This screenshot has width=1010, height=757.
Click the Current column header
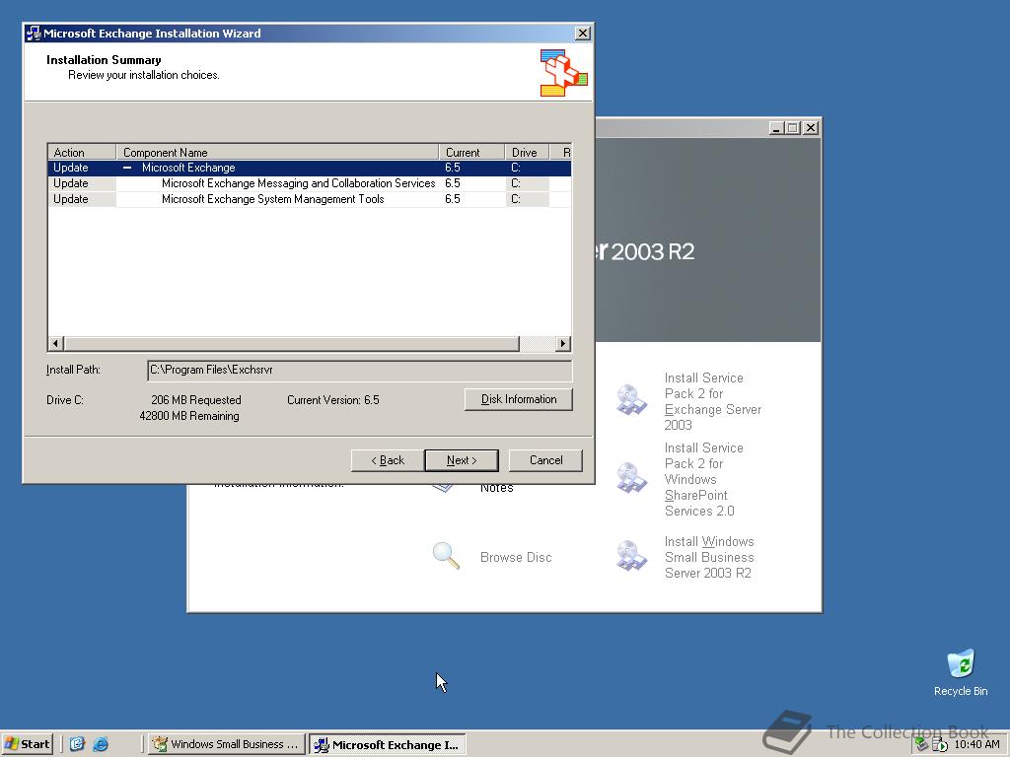471,152
